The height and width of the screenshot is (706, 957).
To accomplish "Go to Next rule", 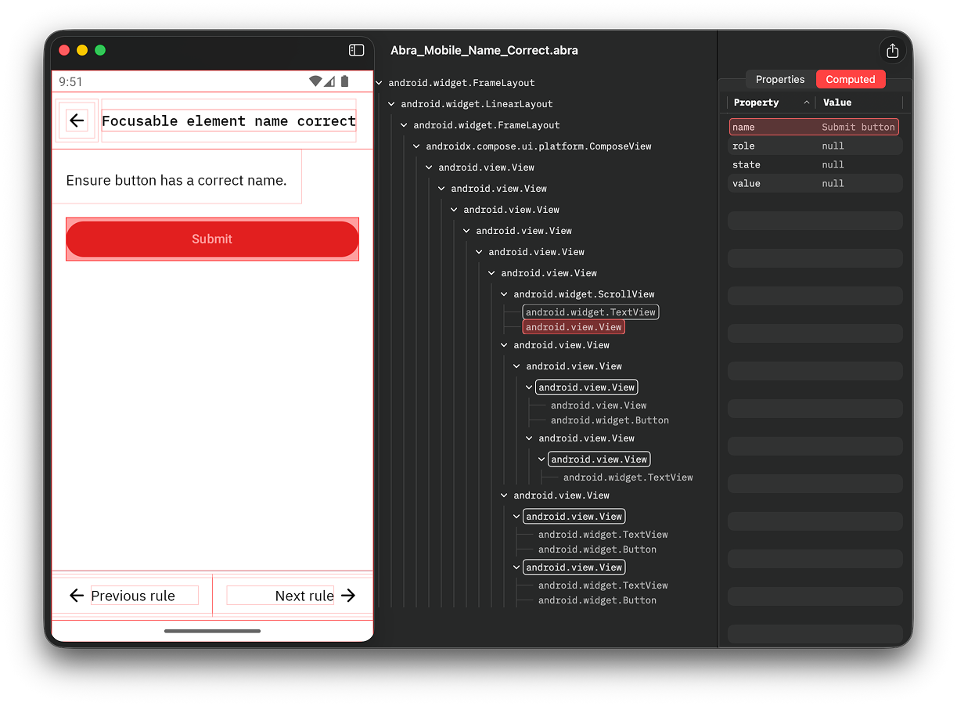I will [x=304, y=596].
